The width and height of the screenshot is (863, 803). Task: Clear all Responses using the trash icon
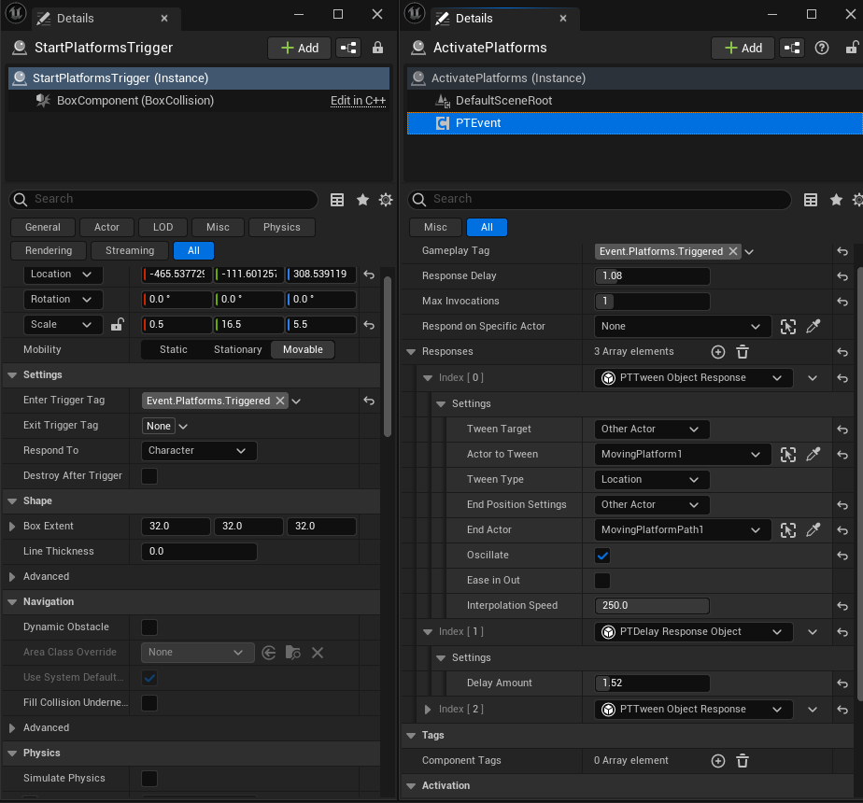coord(743,352)
